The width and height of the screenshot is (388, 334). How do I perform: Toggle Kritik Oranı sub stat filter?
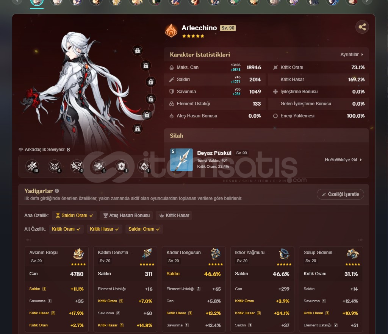pyautogui.click(x=66, y=229)
